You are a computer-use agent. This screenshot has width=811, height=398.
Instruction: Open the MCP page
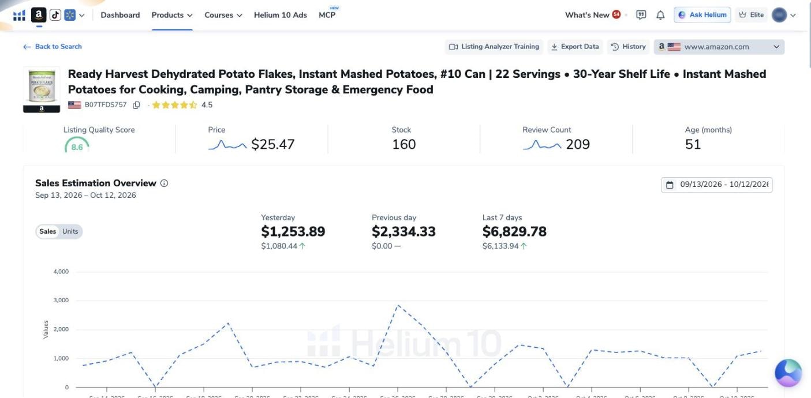tap(327, 15)
